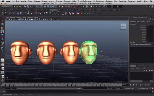The height and width of the screenshot is (96, 154).
Task: Click the viewport view cube
Action: pyautogui.click(x=123, y=26)
